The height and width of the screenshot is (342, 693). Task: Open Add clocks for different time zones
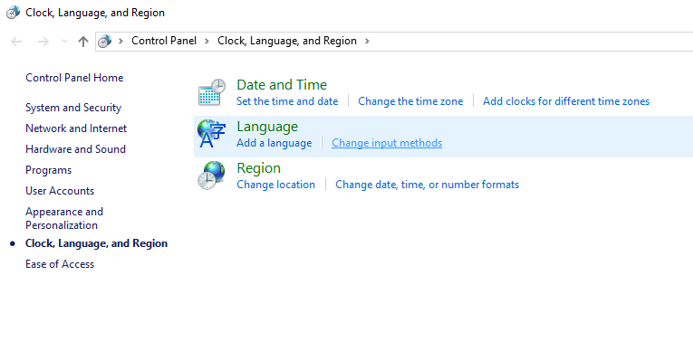566,101
